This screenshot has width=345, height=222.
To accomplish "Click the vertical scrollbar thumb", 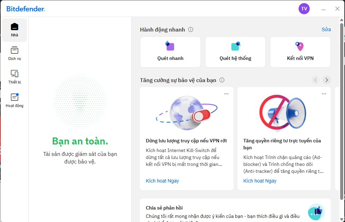I will 342,111.
